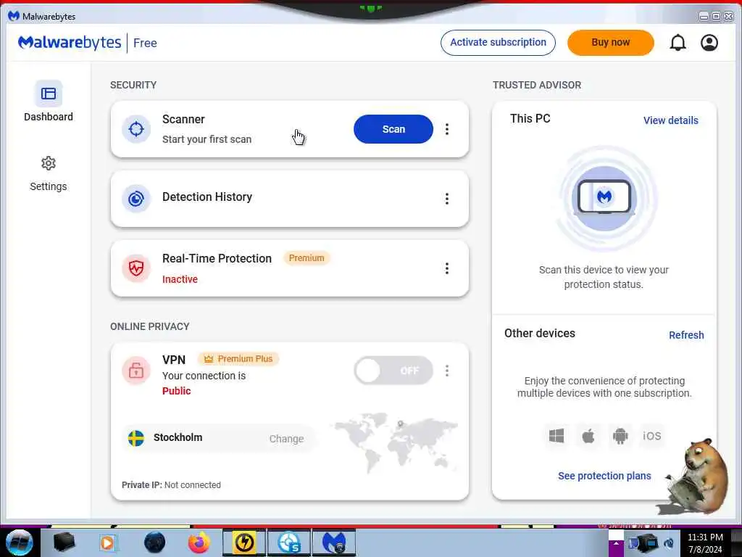Screen dimensions: 742x557
Task: Click the iOS platform icon under Other devices
Action: pos(651,436)
